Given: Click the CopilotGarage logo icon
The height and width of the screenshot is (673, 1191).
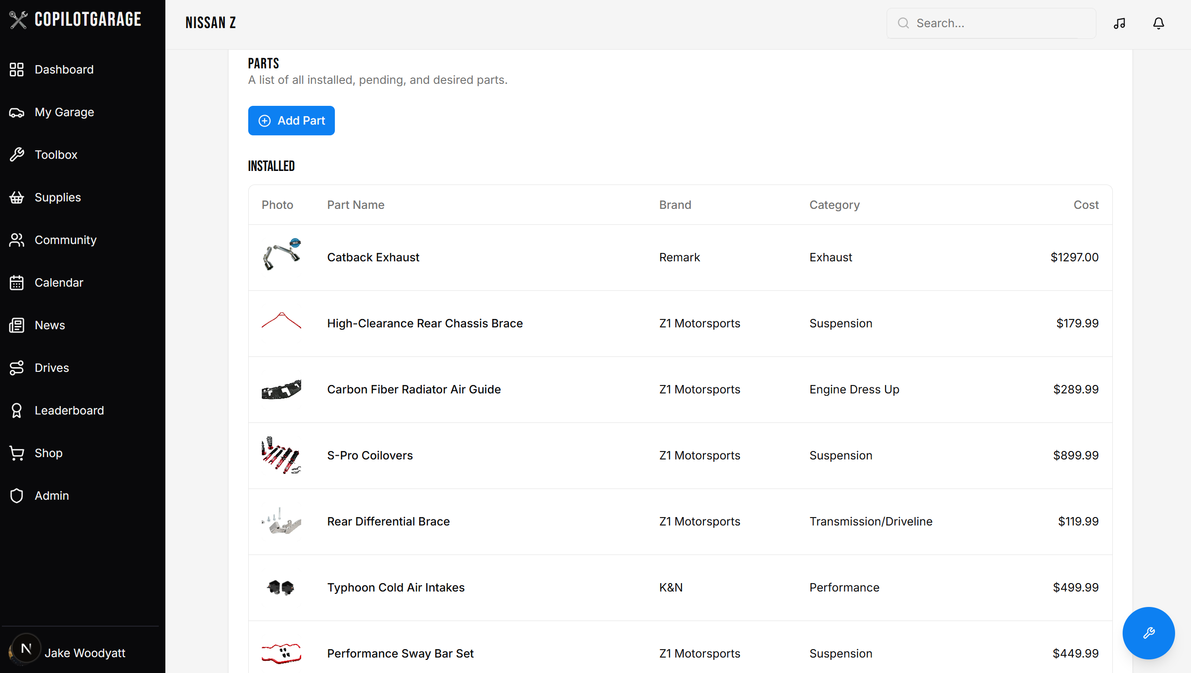Looking at the screenshot, I should coord(18,20).
